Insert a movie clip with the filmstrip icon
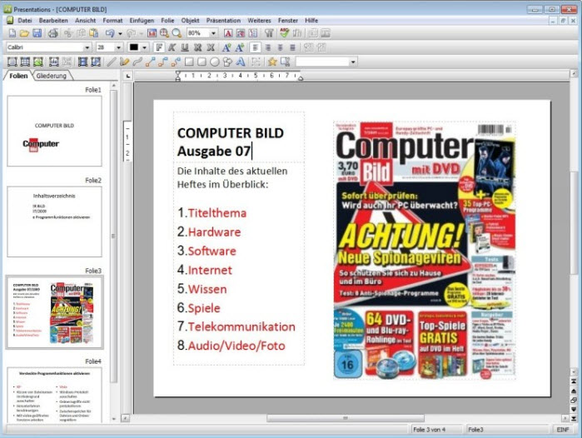The width and height of the screenshot is (582, 438). (82, 62)
